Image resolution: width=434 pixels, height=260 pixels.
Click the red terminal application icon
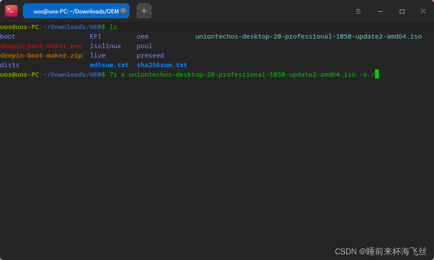[x=11, y=10]
